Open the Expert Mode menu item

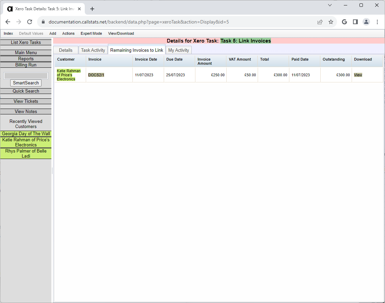(91, 33)
